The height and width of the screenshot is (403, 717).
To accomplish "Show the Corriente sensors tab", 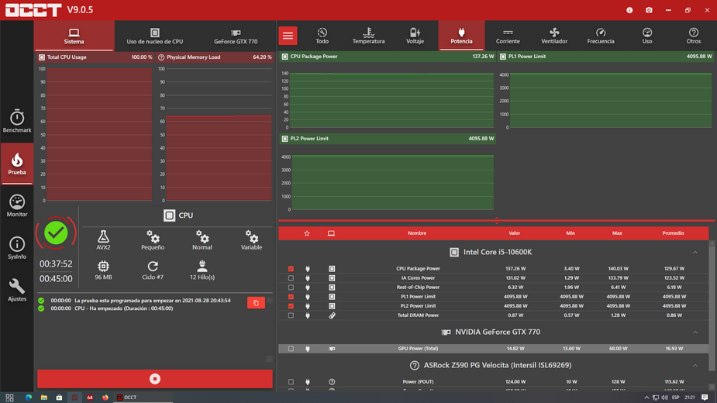I will (508, 36).
